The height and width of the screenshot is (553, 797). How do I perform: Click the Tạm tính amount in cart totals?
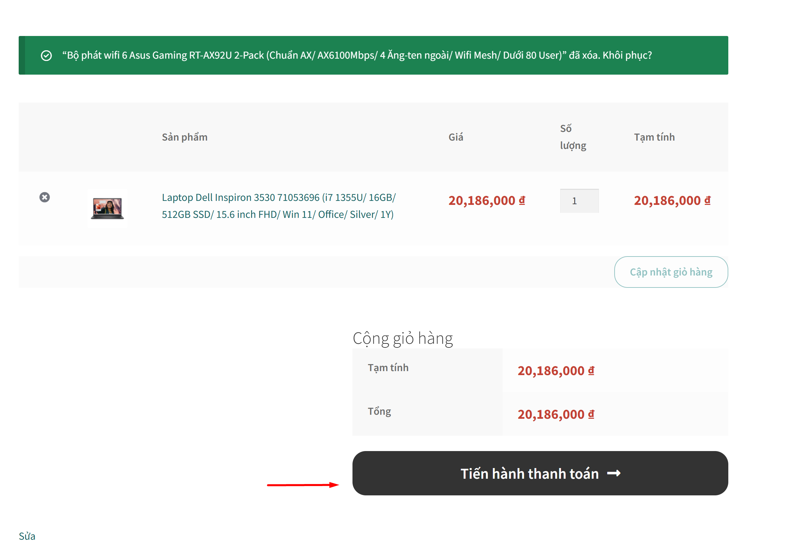coord(556,370)
